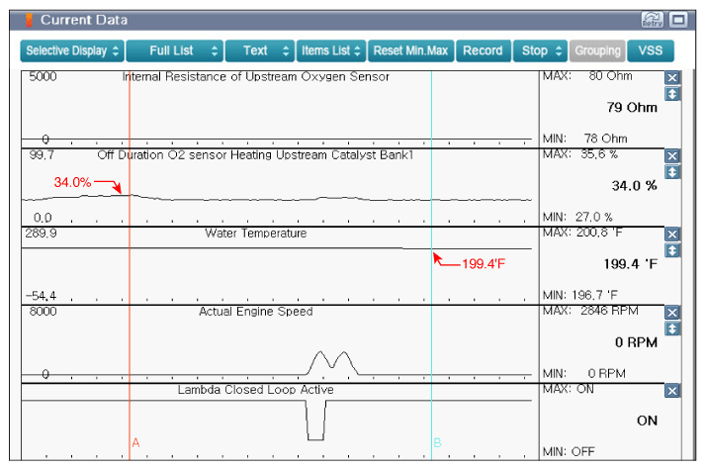Viewport: 706px width, 470px height.
Task: Click the Internal Resistance of Upstream Oxygen Sensor title
Action: coord(256,76)
